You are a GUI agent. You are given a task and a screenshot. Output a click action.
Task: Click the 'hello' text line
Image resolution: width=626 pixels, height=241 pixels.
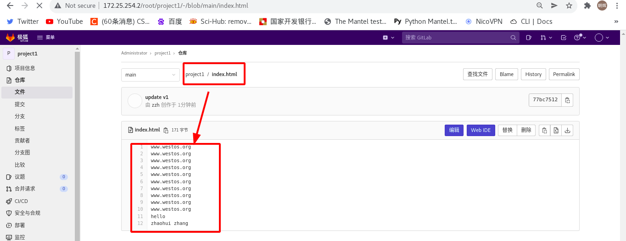point(158,216)
